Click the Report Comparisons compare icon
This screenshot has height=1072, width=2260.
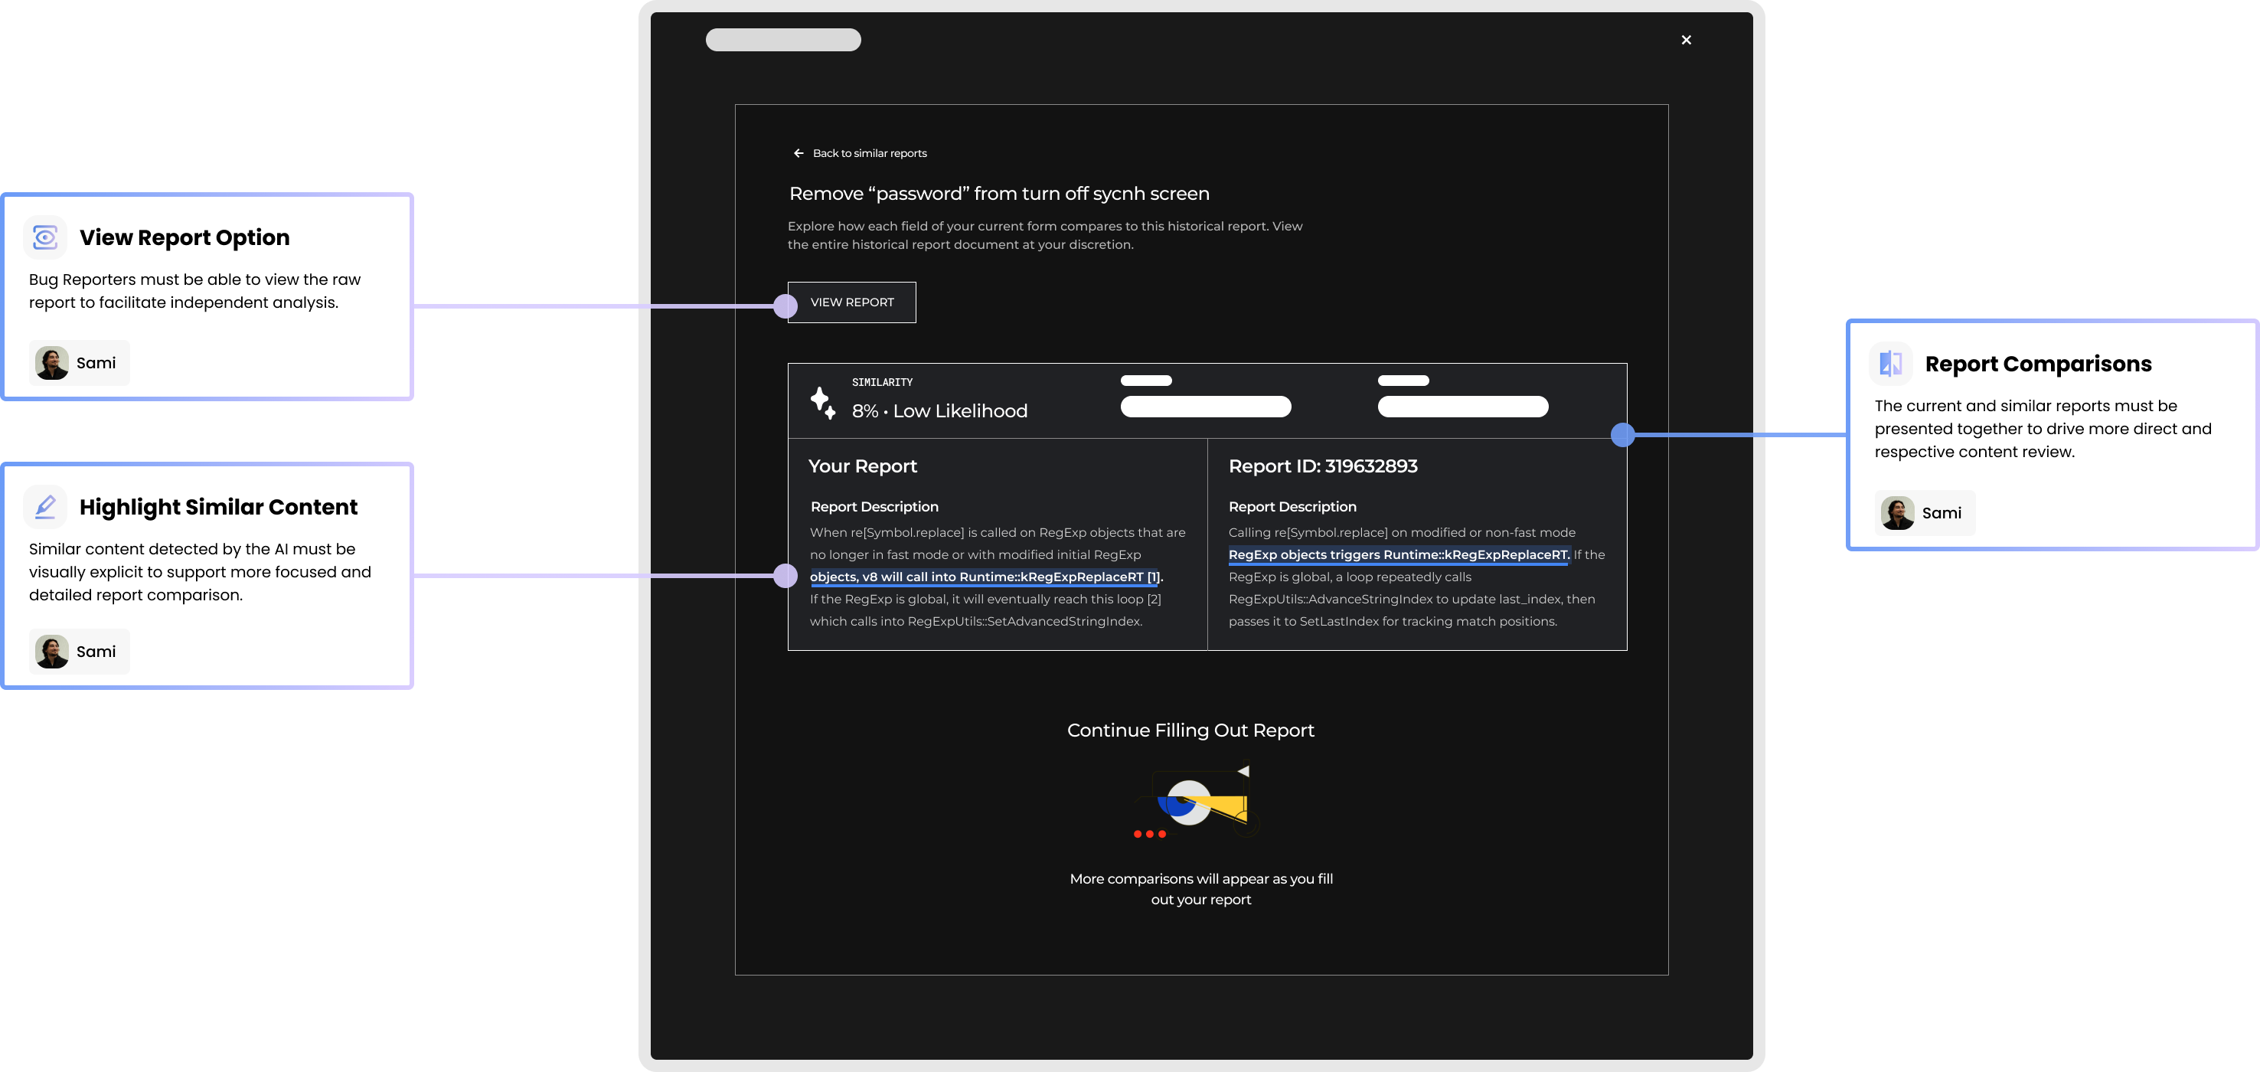coord(1891,363)
